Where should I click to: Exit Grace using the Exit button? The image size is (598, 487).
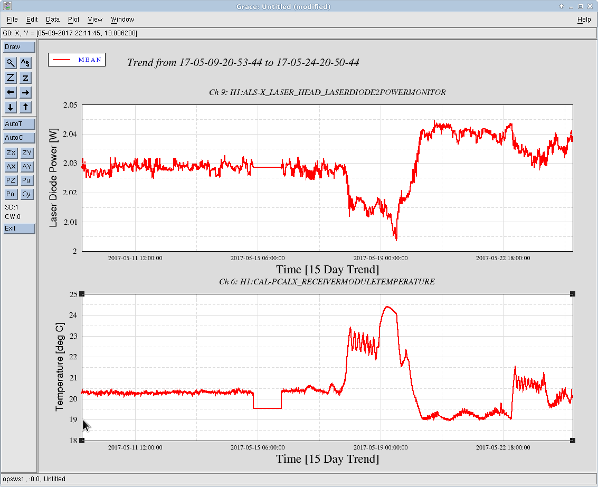[19, 228]
